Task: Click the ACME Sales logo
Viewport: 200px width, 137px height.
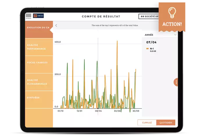Action: click(x=38, y=16)
